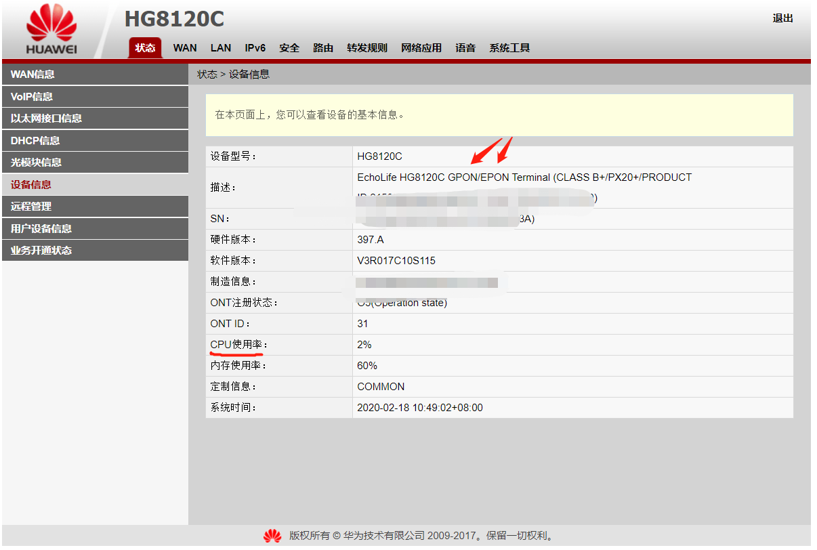817x550 pixels.
Task: Go to the IPv6 tab
Action: 255,48
